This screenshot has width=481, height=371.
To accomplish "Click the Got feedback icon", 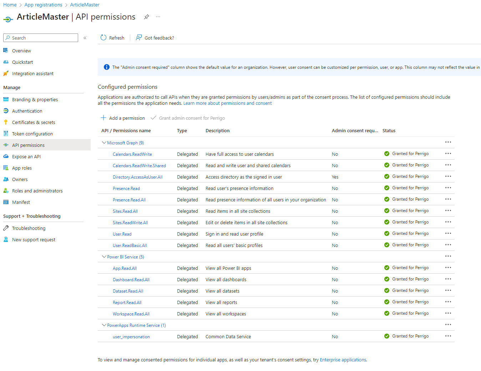I will [x=139, y=38].
